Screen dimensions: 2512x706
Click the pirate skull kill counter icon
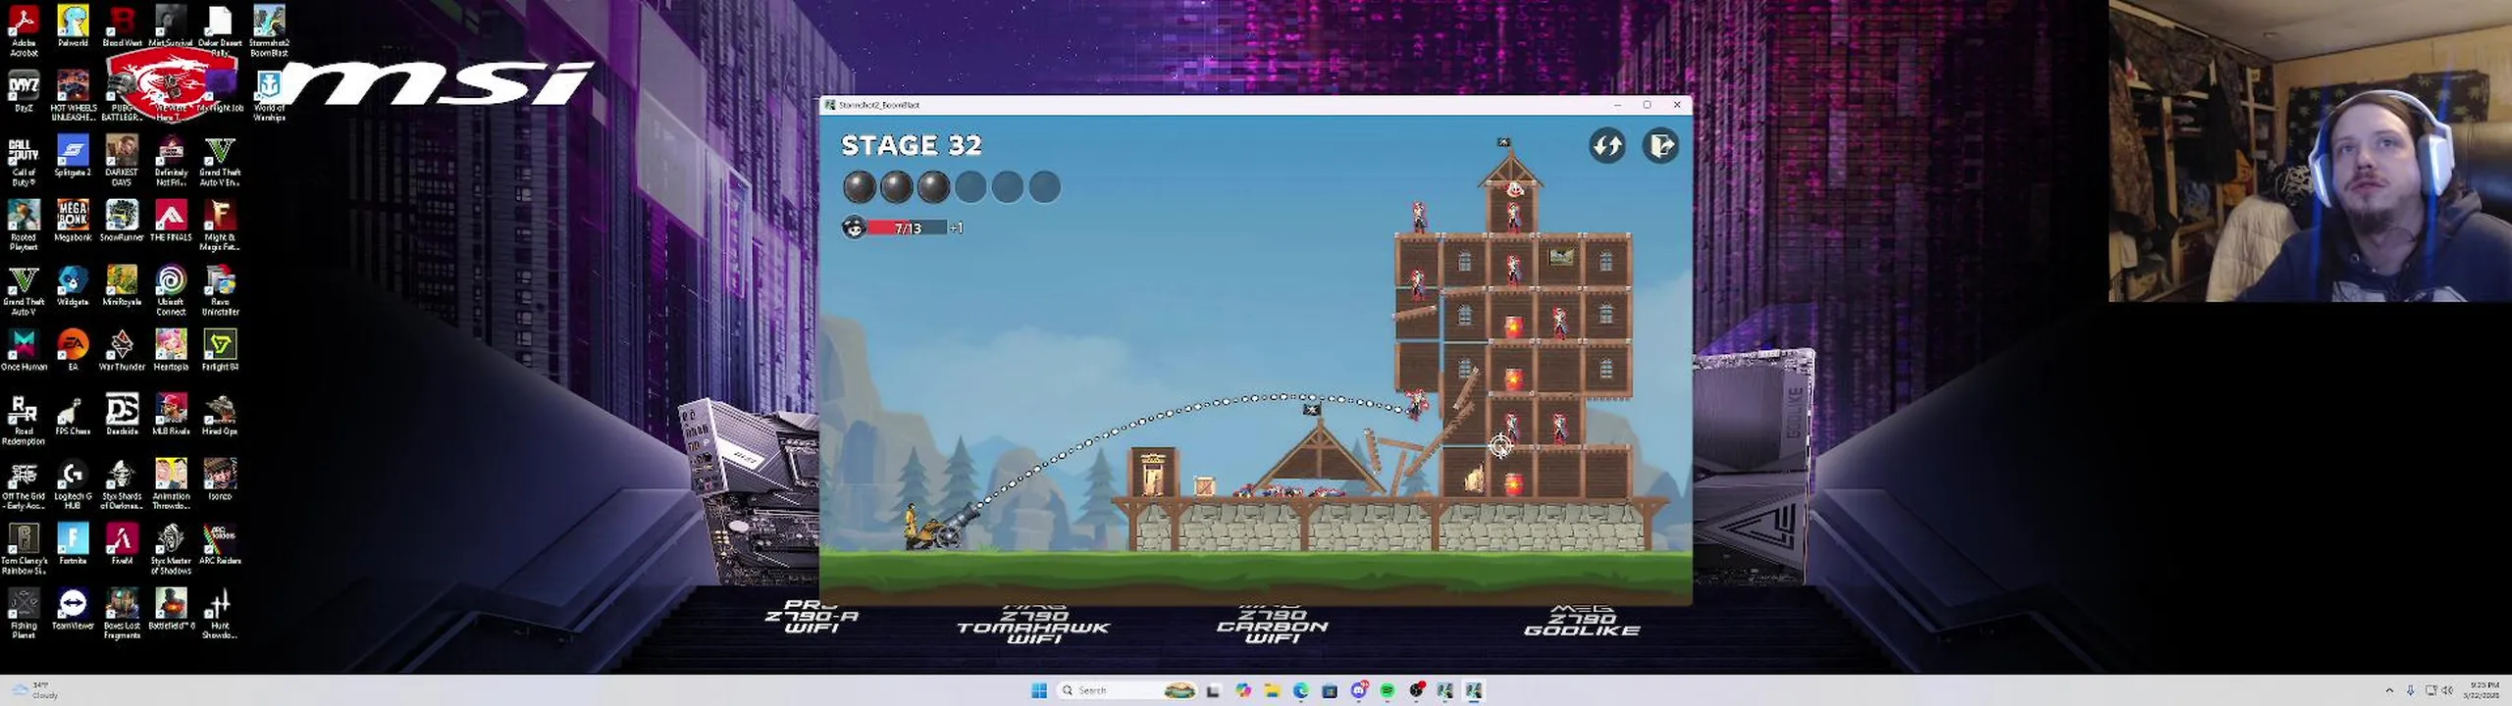click(x=854, y=227)
